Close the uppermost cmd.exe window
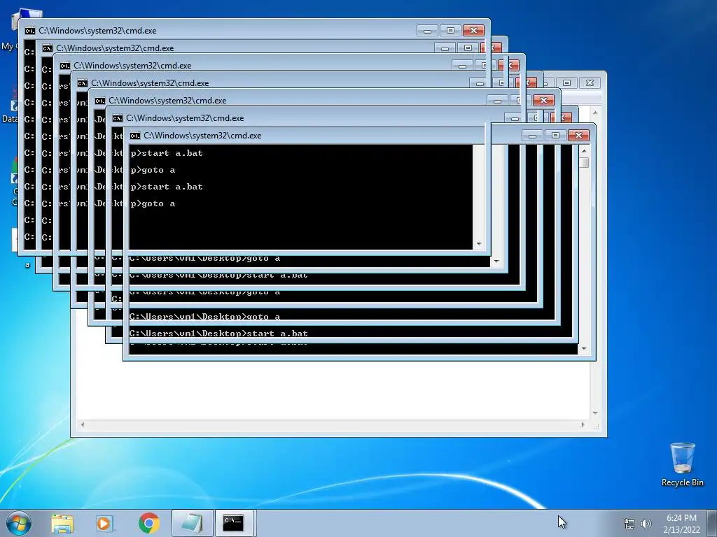Image resolution: width=717 pixels, height=537 pixels. (473, 31)
